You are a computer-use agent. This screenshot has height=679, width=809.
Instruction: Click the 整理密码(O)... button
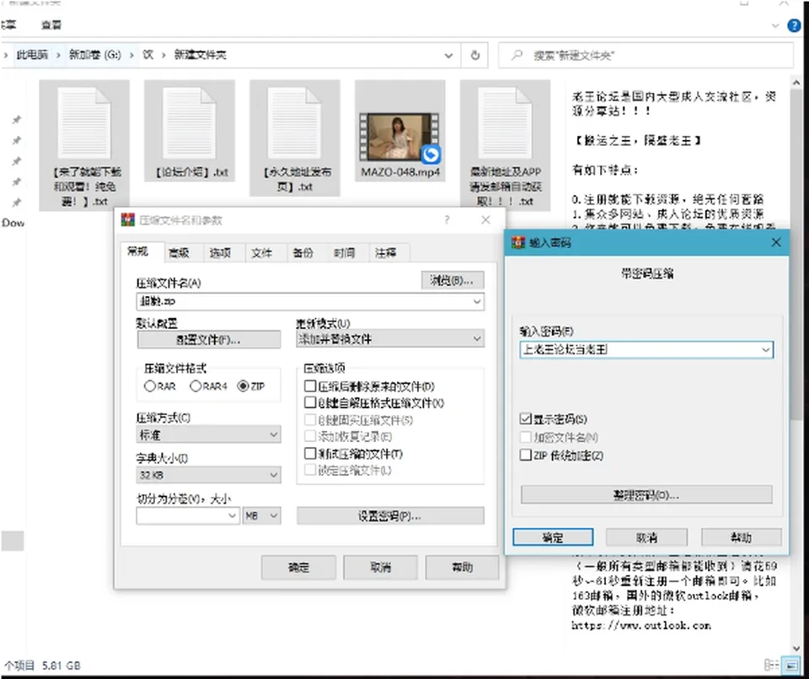click(646, 494)
